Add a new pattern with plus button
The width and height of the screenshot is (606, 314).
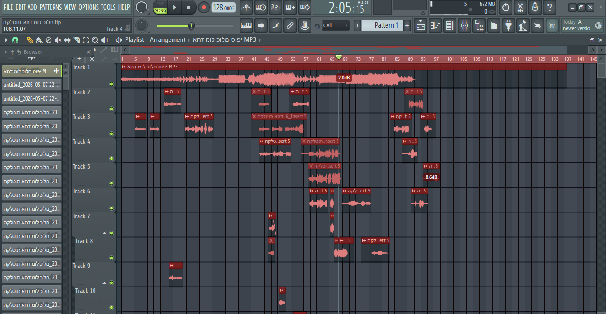pyautogui.click(x=407, y=25)
